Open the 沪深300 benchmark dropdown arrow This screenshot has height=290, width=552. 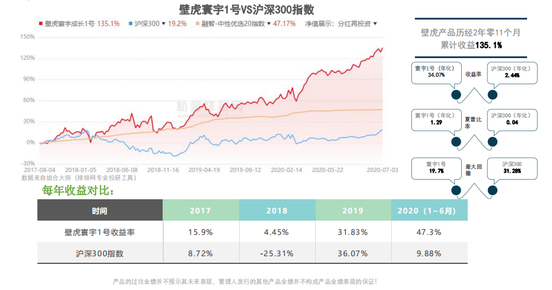(164, 24)
